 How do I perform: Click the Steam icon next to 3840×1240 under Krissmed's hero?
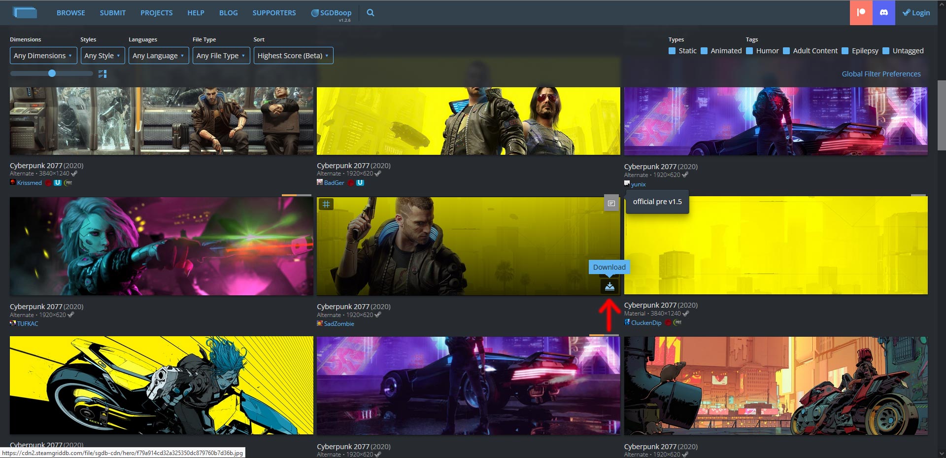(x=74, y=174)
